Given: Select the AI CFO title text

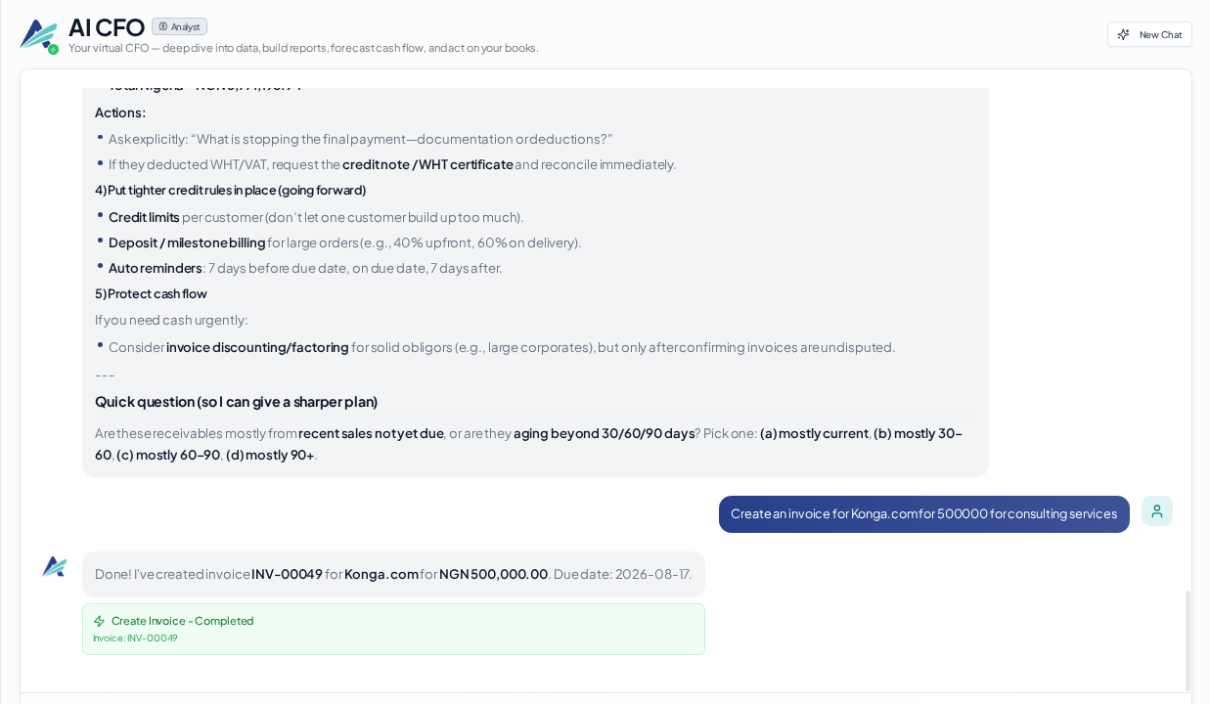Looking at the screenshot, I should click(x=106, y=27).
